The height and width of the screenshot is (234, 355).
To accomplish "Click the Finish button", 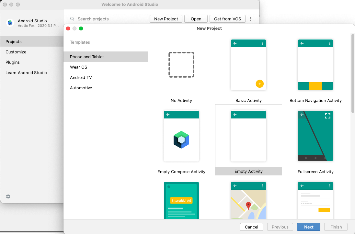I will click(336, 227).
